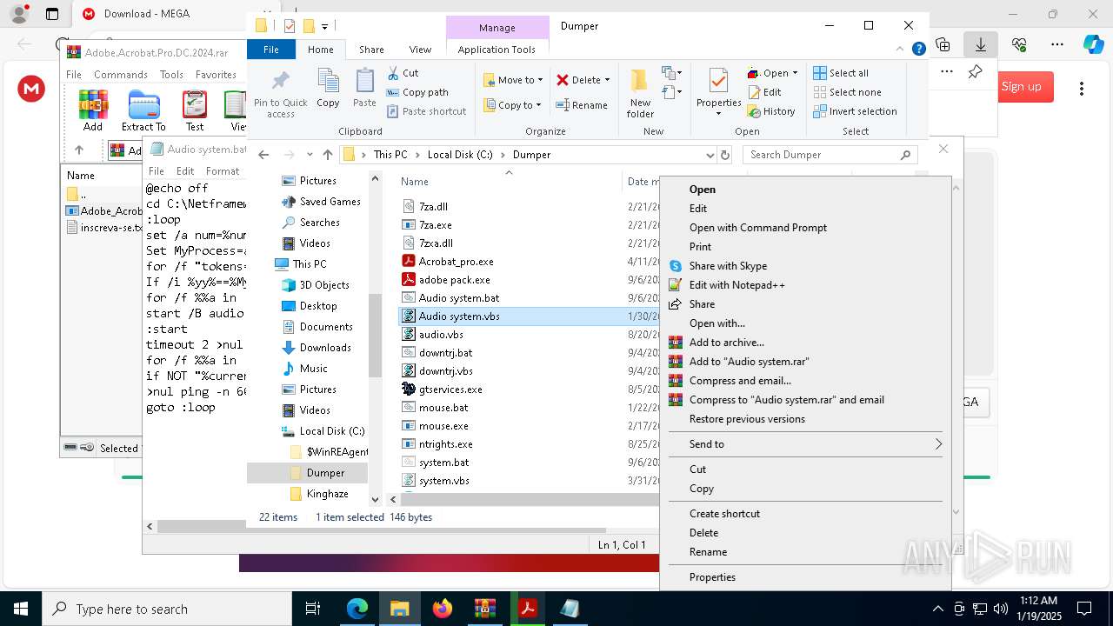The image size is (1113, 626).
Task: Click the Up one level arrow in Explorer
Action: (327, 155)
